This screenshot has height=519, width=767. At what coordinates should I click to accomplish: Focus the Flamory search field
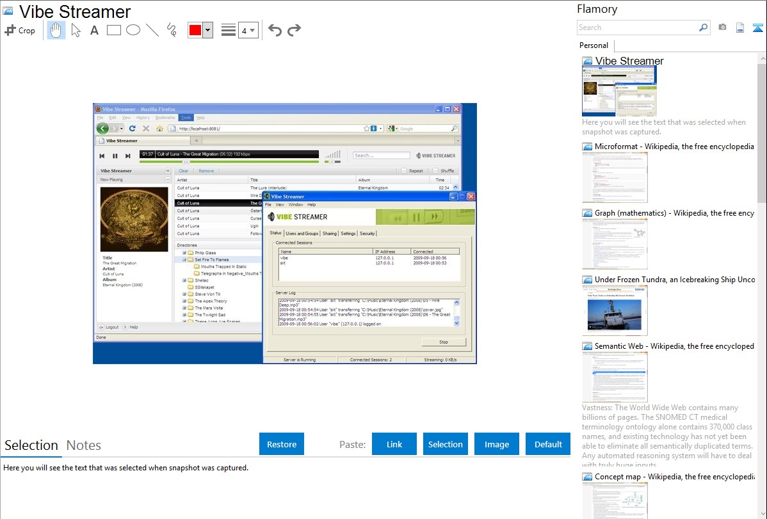tap(637, 28)
